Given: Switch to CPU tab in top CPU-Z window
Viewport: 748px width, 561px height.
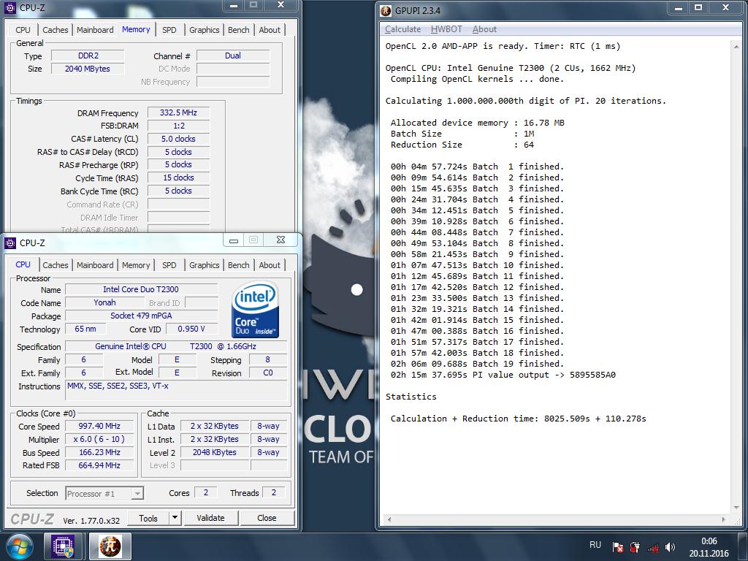Looking at the screenshot, I should coord(23,29).
